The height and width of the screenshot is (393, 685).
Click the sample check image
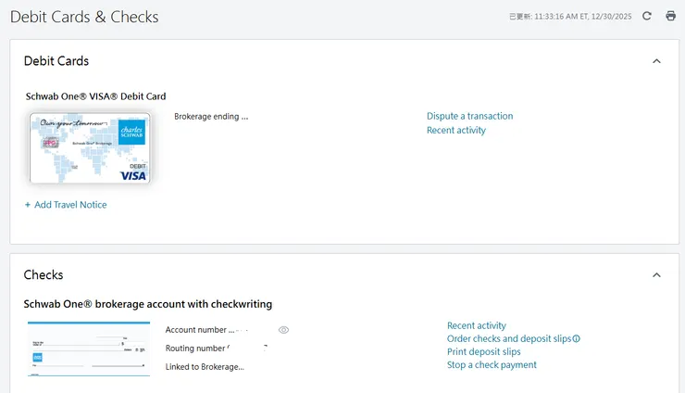pos(89,349)
